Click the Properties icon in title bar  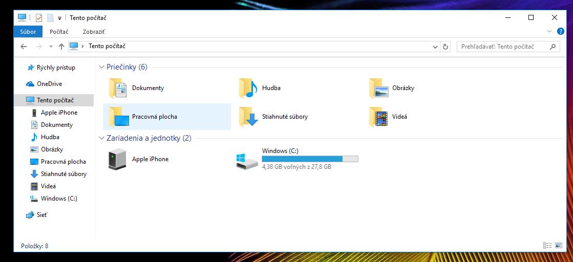[39, 18]
